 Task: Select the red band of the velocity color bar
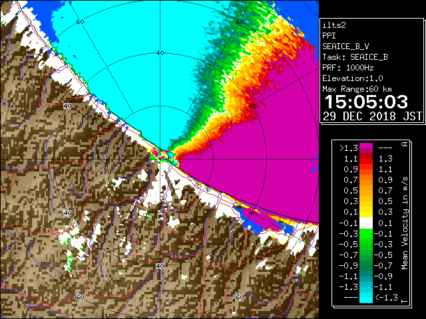[366, 161]
